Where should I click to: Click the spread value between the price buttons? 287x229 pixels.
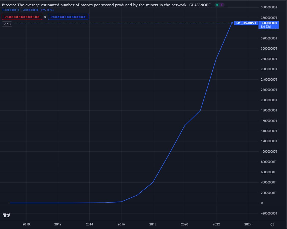tap(45, 17)
